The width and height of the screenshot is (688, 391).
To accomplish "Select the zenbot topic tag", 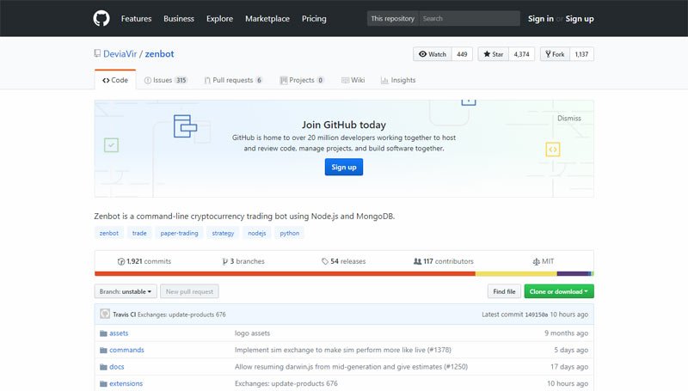I will (109, 233).
